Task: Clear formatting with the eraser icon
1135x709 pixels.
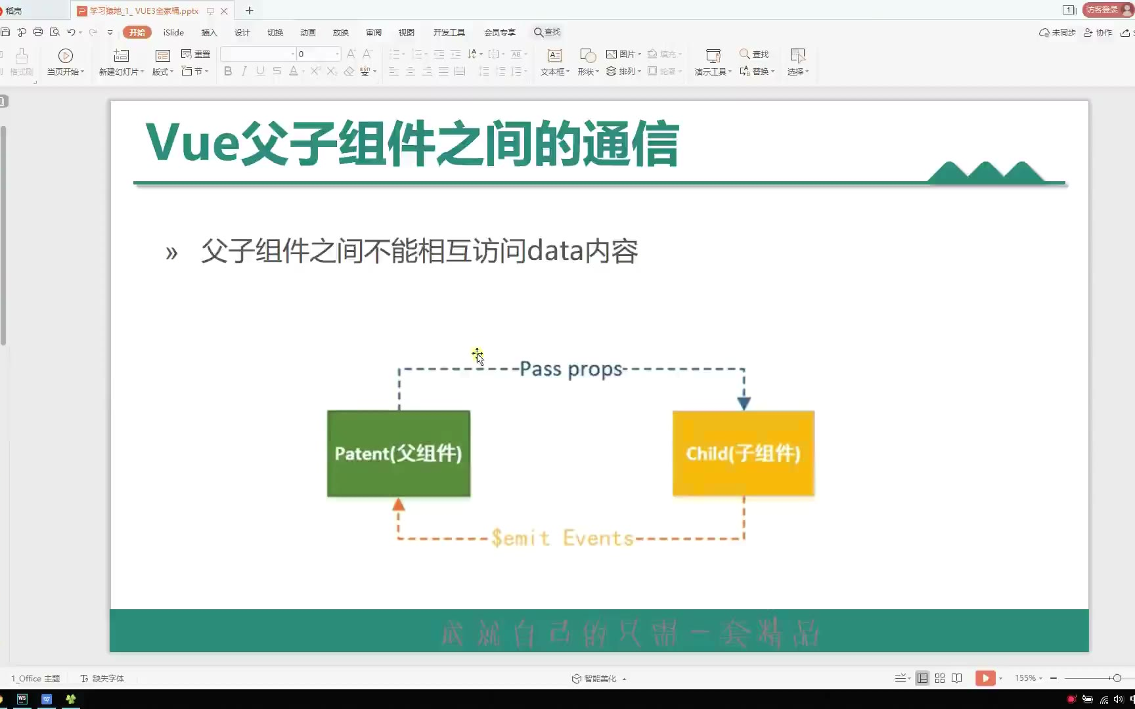Action: pyautogui.click(x=349, y=71)
